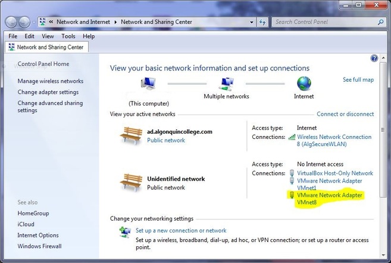Open the Tools menu
The height and width of the screenshot is (263, 391).
68,36
